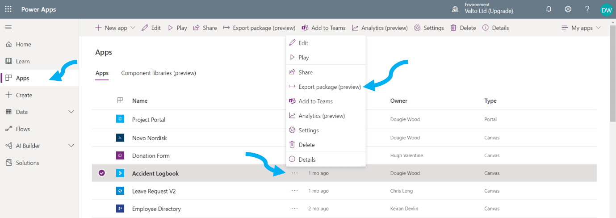The image size is (616, 218).
Task: Open the Novo Nordisk app link
Action: (x=150, y=138)
